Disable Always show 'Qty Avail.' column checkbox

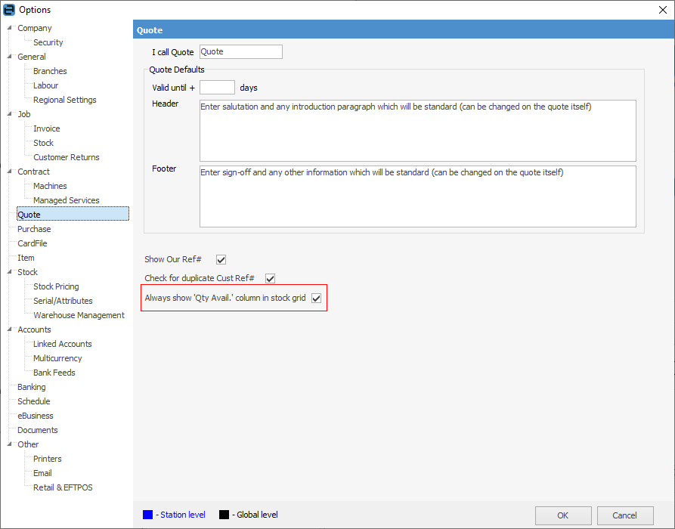pyautogui.click(x=316, y=299)
